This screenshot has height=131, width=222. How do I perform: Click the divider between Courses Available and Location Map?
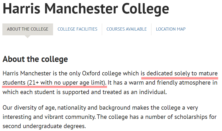(151, 29)
